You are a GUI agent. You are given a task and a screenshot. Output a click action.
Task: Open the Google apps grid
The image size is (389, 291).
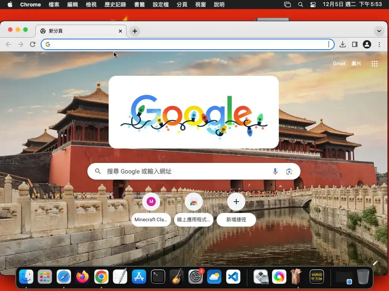[374, 64]
